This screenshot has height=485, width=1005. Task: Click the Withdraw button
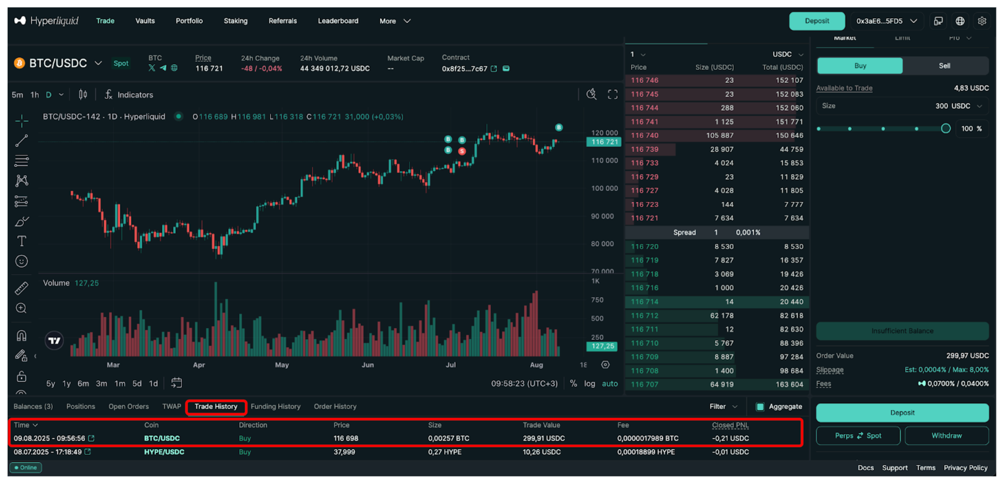pos(946,436)
